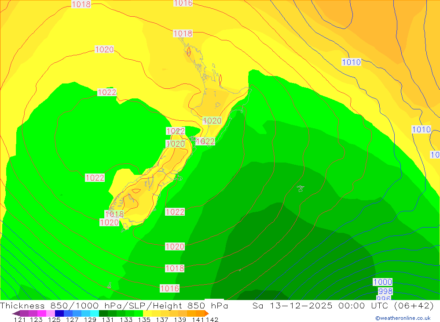Screen dimensions: 440x322
Task: Click the darkest green legend swatch
Action: (103, 313)
